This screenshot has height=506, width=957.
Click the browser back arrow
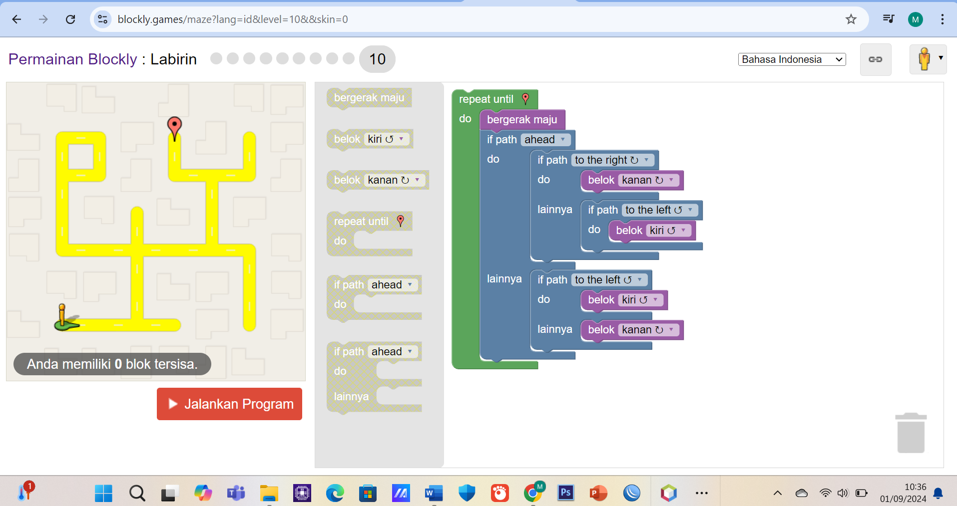[16, 19]
